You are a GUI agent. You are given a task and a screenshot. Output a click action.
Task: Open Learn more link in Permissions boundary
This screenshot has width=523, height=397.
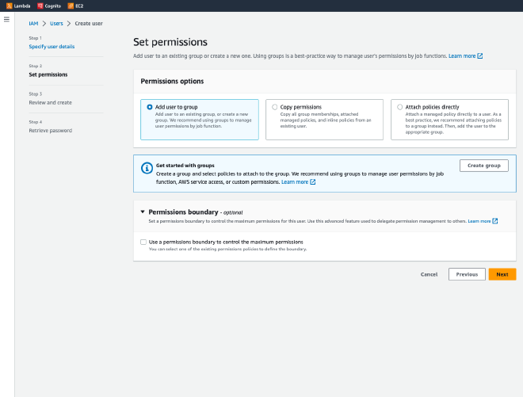pyautogui.click(x=479, y=221)
